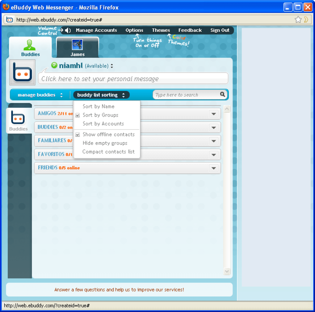Click the Sign Out option
This screenshot has height=312, width=315.
tap(220, 30)
